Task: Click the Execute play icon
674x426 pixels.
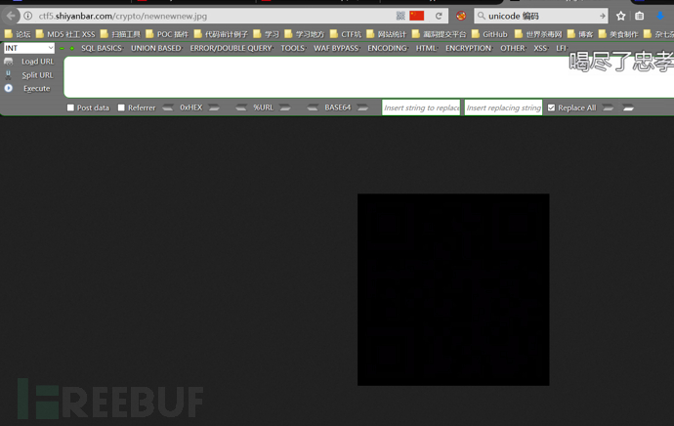Action: (x=8, y=88)
